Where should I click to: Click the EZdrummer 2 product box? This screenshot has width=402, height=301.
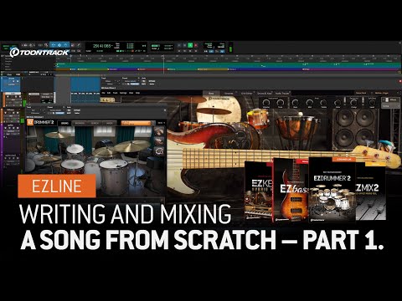(x=332, y=191)
